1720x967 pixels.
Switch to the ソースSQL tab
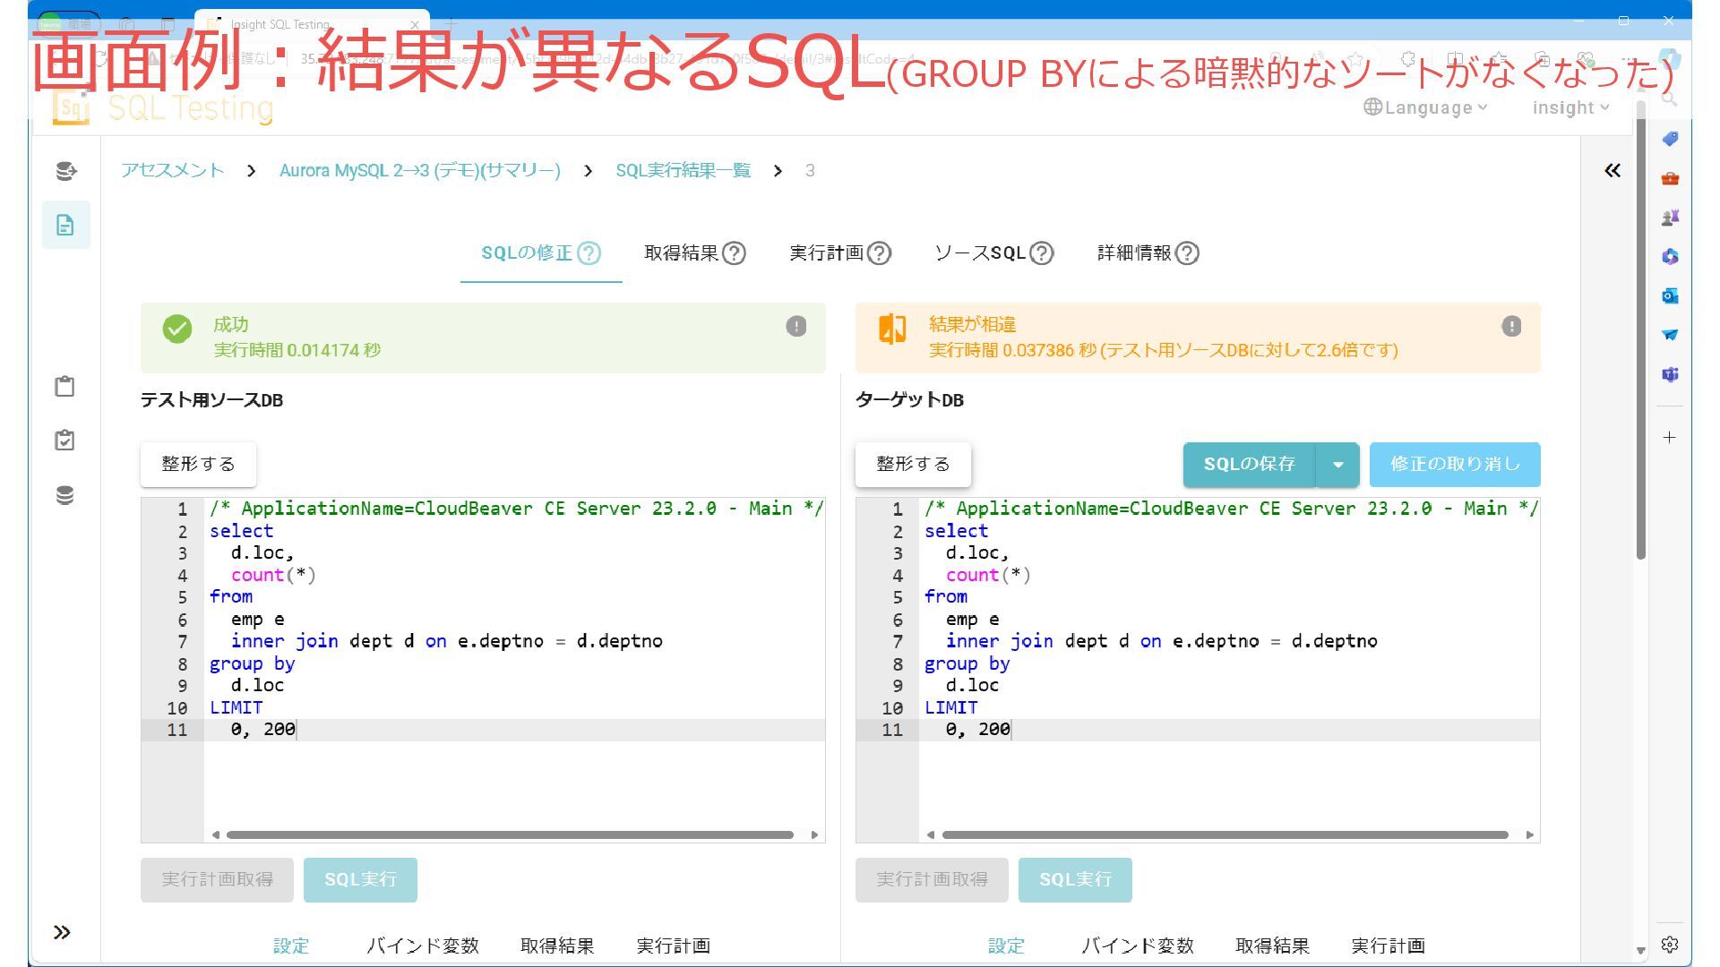[x=980, y=253]
